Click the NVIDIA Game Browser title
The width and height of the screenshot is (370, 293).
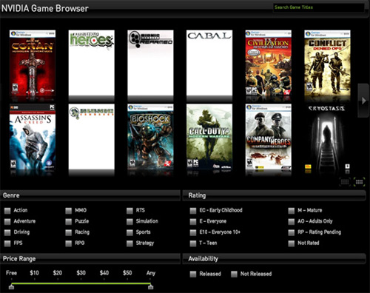[45, 8]
